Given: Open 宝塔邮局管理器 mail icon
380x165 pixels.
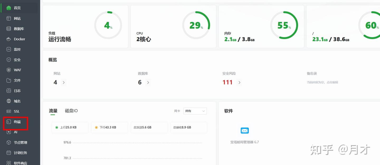Looking at the screenshot, I should click(x=245, y=130).
